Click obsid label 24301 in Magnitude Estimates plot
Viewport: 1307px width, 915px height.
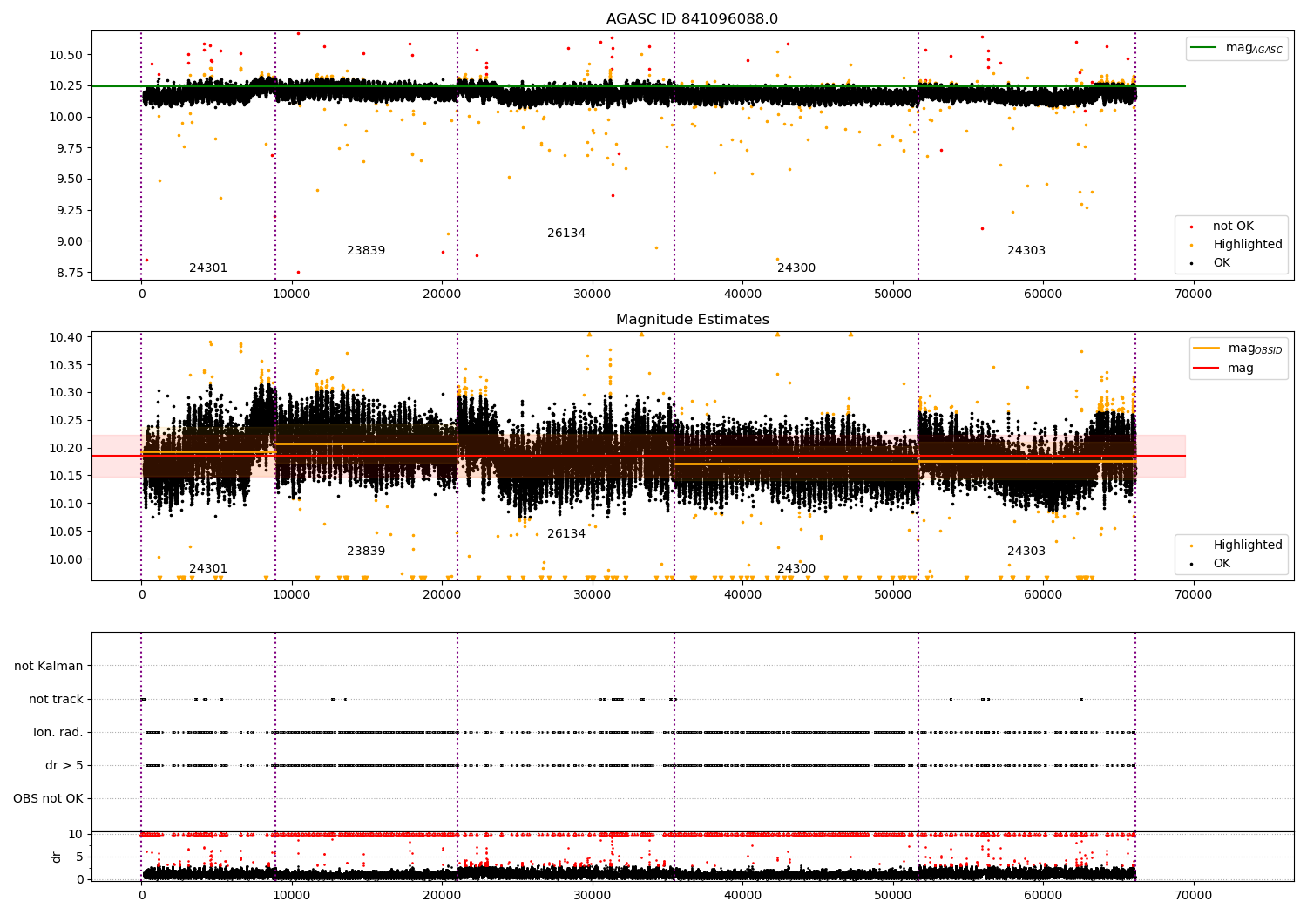tap(208, 569)
